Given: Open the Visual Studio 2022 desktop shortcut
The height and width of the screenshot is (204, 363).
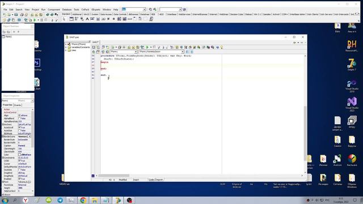Looking at the screenshot, I should click(x=352, y=104).
